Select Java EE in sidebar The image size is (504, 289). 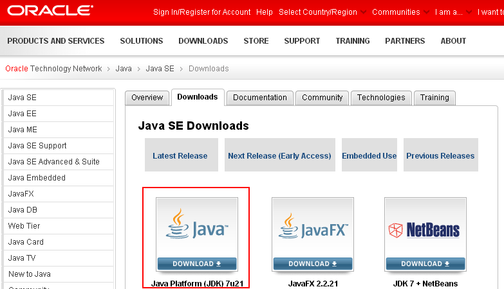pyautogui.click(x=58, y=114)
